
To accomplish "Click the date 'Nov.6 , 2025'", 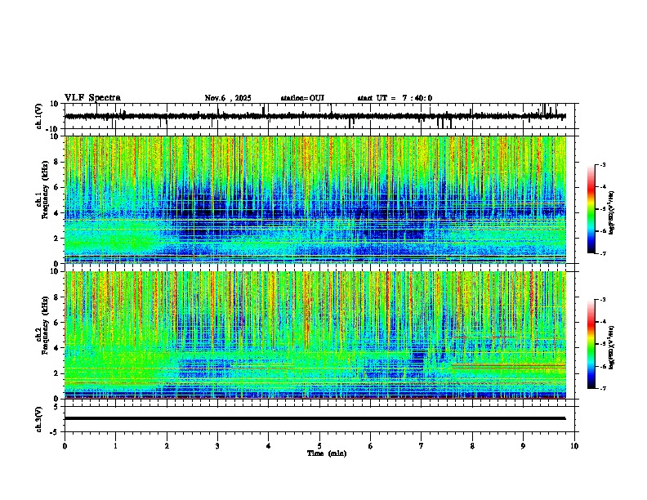I will (228, 98).
